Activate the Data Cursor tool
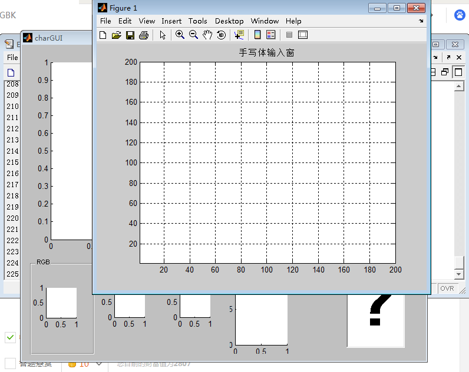The width and height of the screenshot is (469, 372). click(x=239, y=35)
